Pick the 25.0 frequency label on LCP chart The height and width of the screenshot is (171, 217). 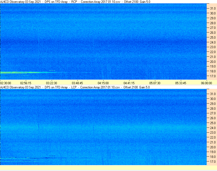click(213, 123)
